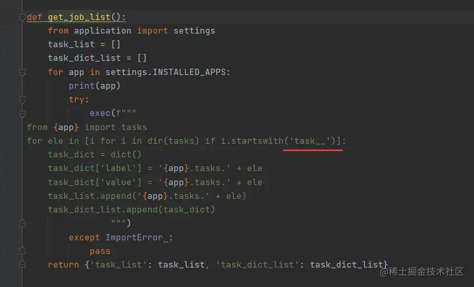Click the 'task_dict = dict()' line
474x287 pixels.
pos(94,155)
